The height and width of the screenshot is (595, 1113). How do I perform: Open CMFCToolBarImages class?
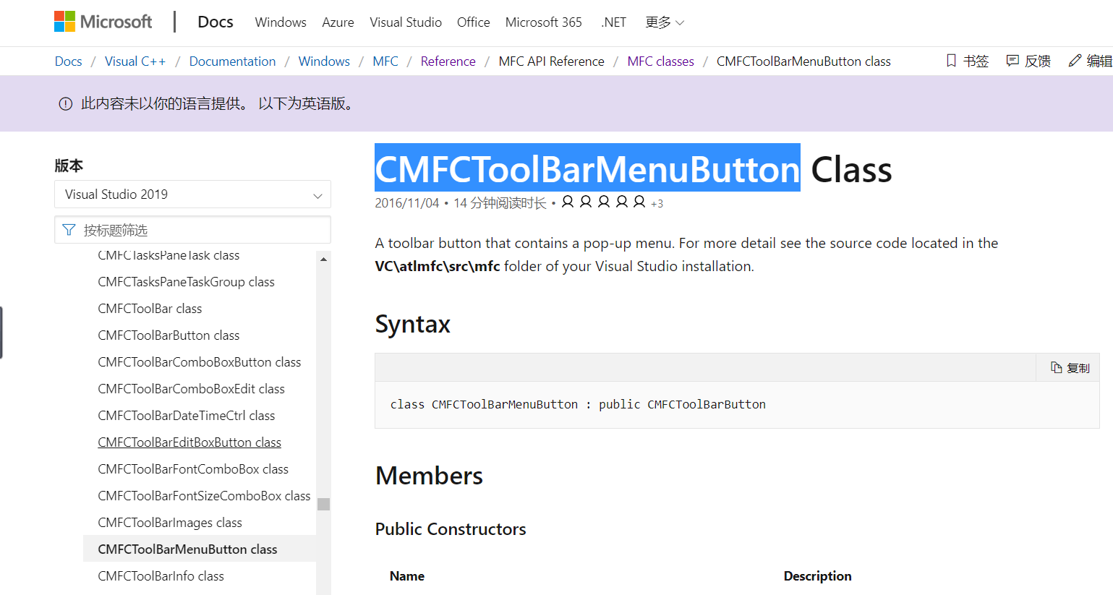coord(170,523)
